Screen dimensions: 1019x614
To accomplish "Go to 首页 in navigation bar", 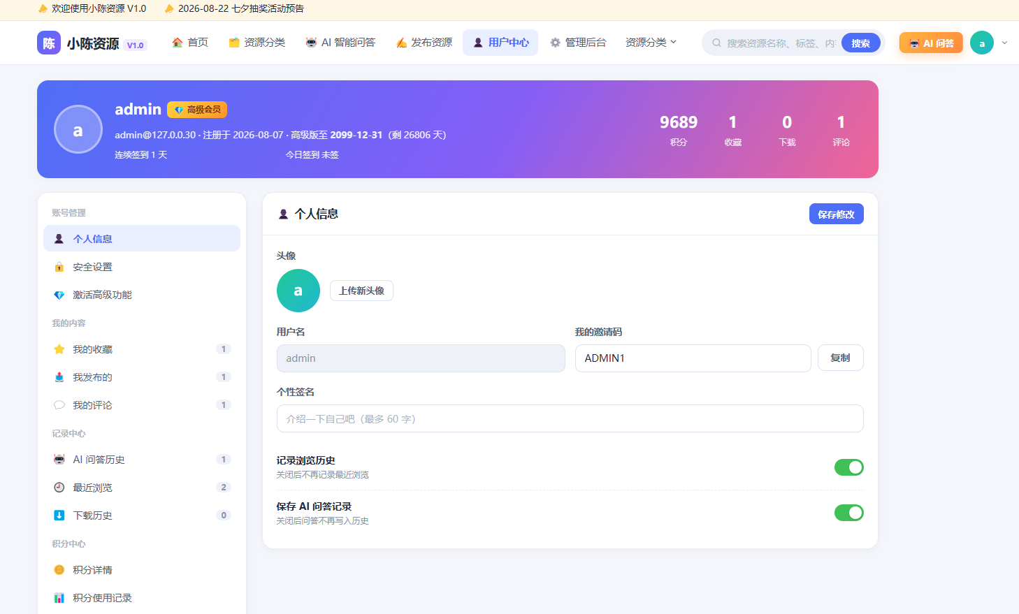I will click(x=190, y=43).
